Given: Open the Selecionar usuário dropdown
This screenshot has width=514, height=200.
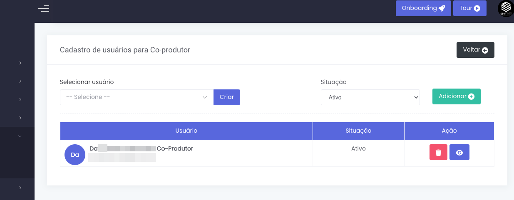Looking at the screenshot, I should pyautogui.click(x=137, y=97).
